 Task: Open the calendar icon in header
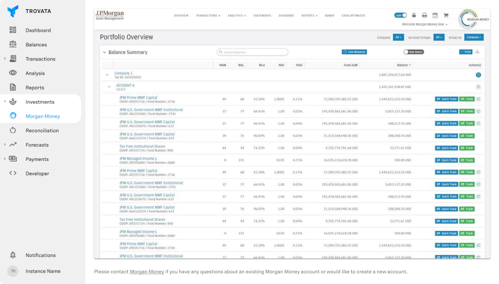click(x=435, y=16)
